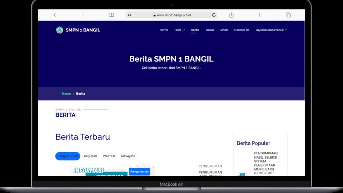The image size is (343, 193).
Task: Expand the Layanan dan Produk dropdown
Action: coord(271,30)
